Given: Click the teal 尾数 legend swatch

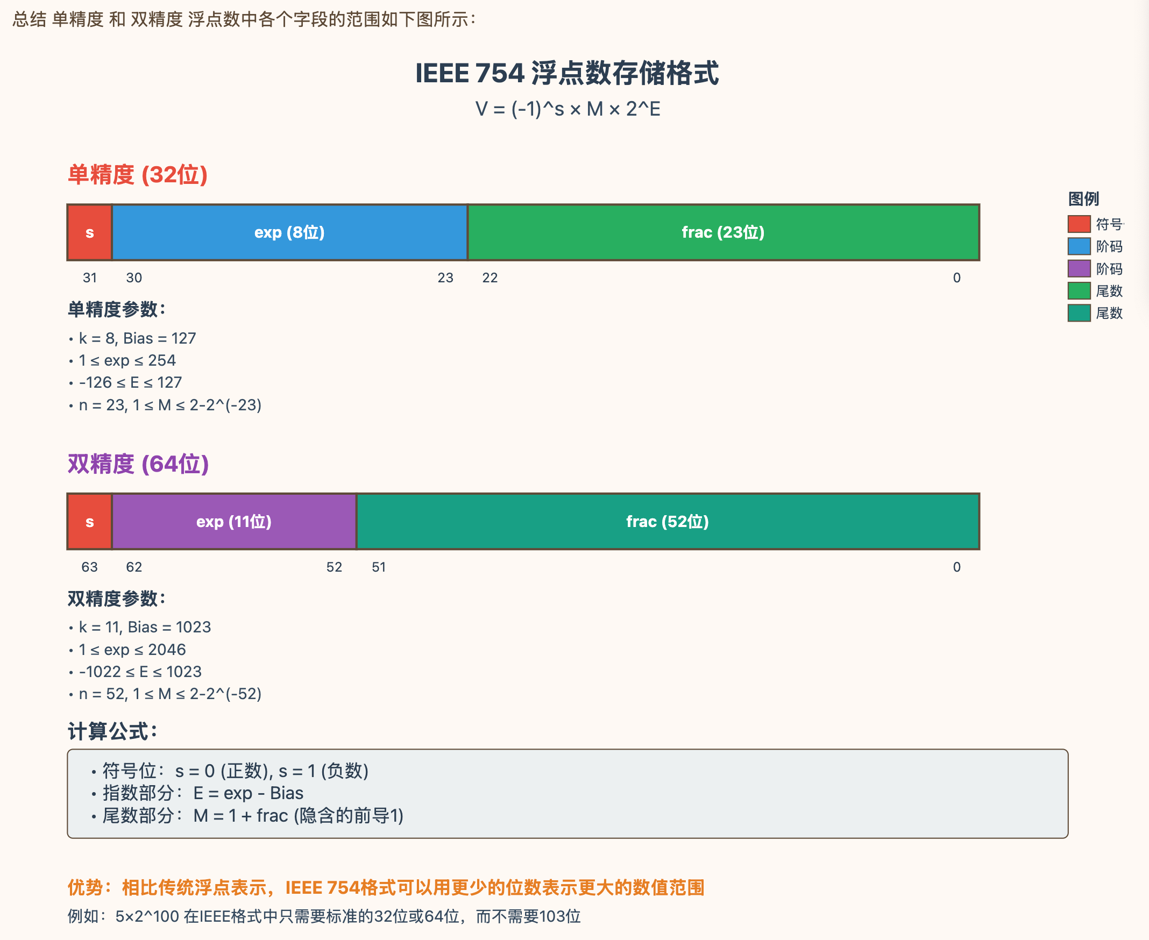Looking at the screenshot, I should point(1079,313).
